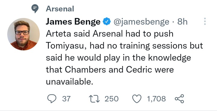
Task: Click the 8h timestamp
Action: (x=182, y=22)
